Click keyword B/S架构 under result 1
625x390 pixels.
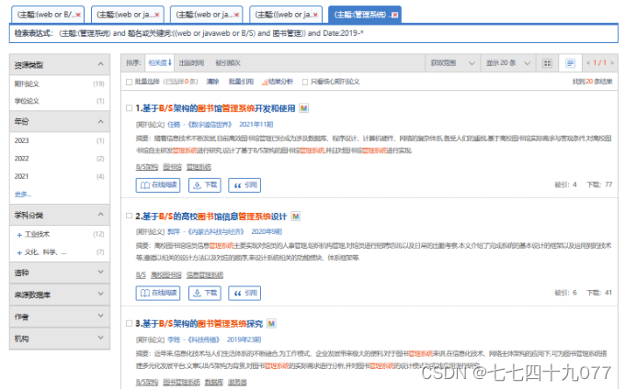(x=147, y=167)
